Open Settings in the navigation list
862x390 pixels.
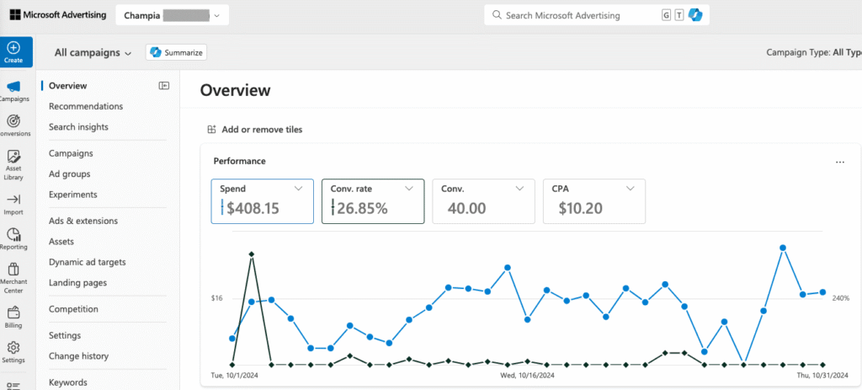(x=65, y=335)
